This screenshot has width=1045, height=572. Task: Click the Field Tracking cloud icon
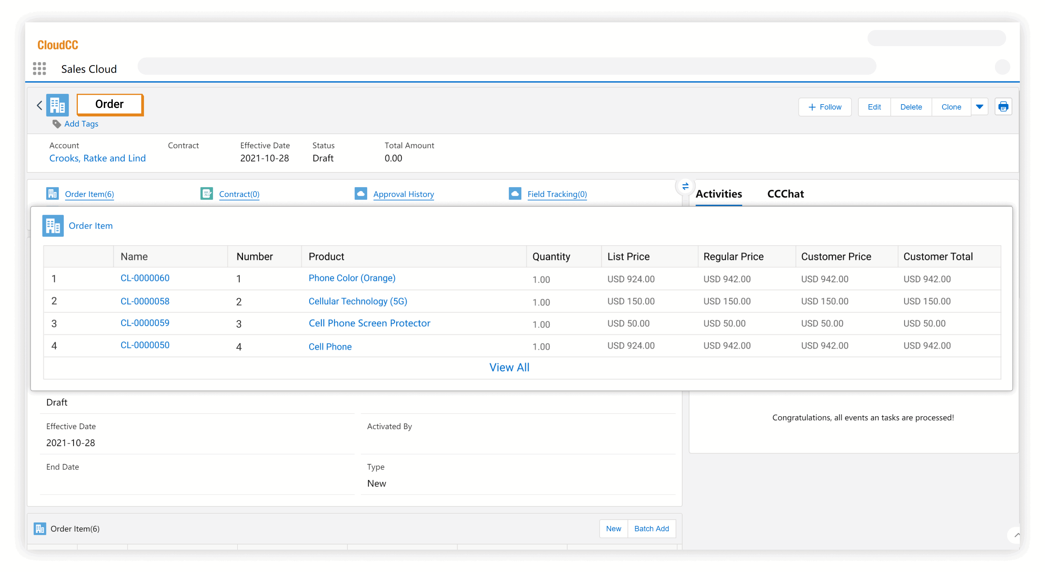pyautogui.click(x=514, y=194)
